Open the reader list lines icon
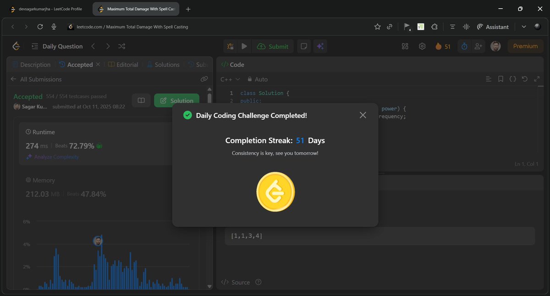Image resolution: width=550 pixels, height=296 pixels. [452, 27]
